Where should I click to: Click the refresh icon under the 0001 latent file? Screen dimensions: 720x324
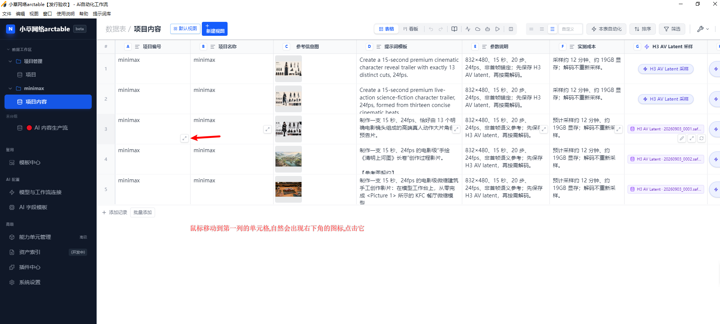(x=702, y=138)
